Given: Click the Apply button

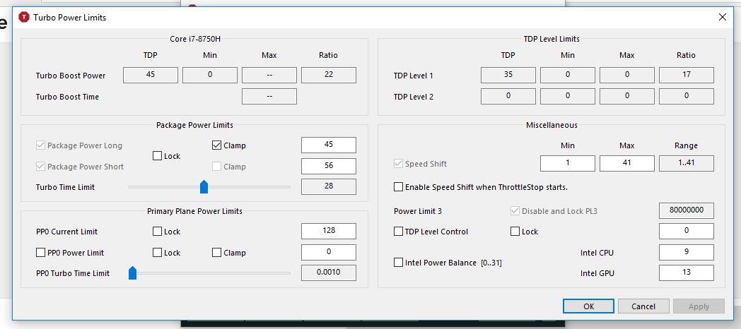Looking at the screenshot, I should click(699, 306).
